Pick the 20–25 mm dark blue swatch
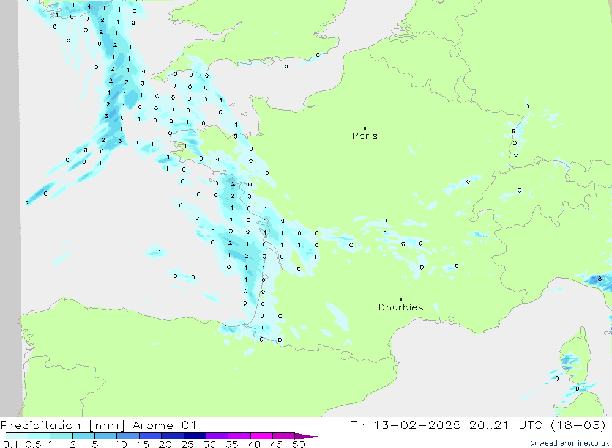612x448 pixels. pos(172,436)
